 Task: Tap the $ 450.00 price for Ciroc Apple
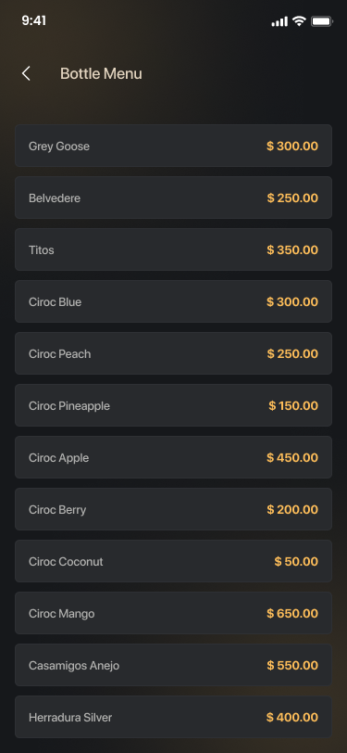point(292,458)
